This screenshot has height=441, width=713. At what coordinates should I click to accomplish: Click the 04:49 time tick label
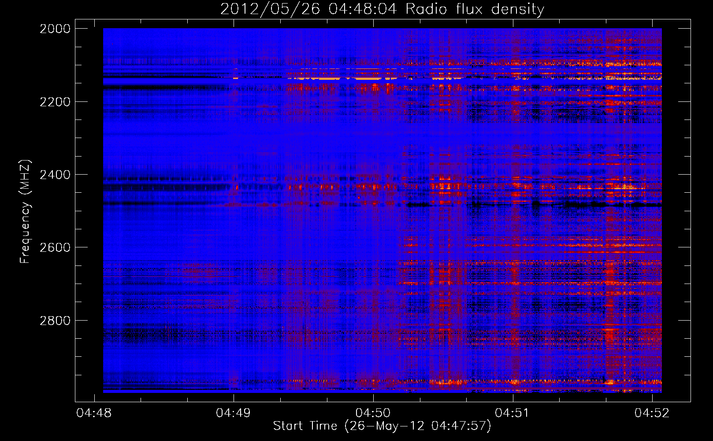click(x=234, y=413)
